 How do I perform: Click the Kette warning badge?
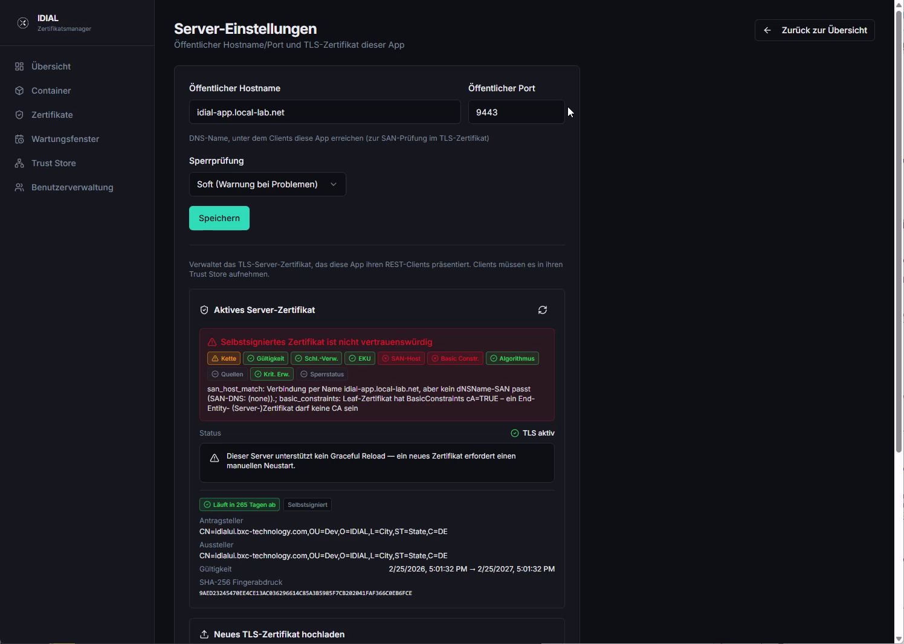[224, 358]
